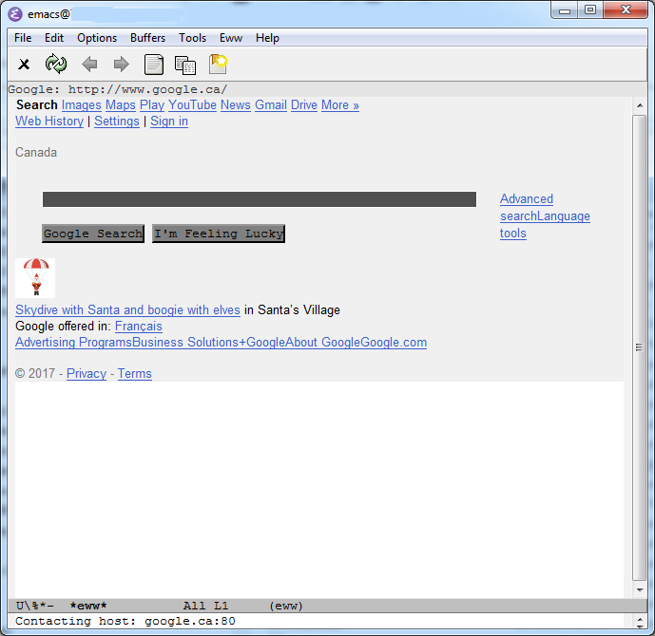Open the Edit menu
The image size is (655, 636).
point(54,38)
